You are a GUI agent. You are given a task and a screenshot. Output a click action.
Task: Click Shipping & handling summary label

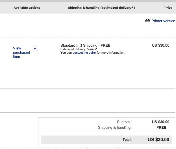click(x=115, y=127)
